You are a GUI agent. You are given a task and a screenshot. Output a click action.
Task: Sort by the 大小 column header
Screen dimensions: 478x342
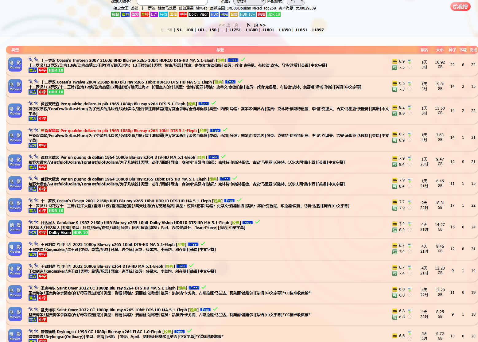click(440, 50)
